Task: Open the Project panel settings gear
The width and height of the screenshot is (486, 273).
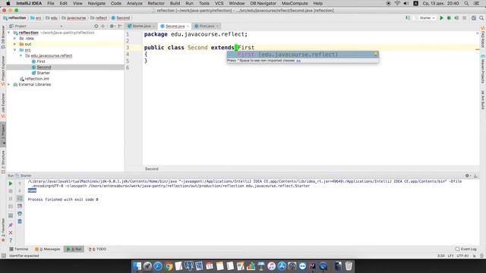Action: click(x=112, y=27)
